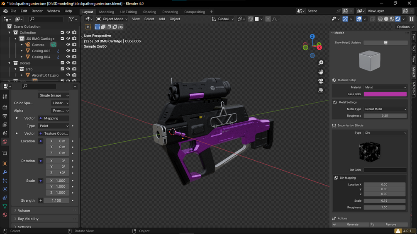Toggle the viewport overlays icon

[x=359, y=19]
